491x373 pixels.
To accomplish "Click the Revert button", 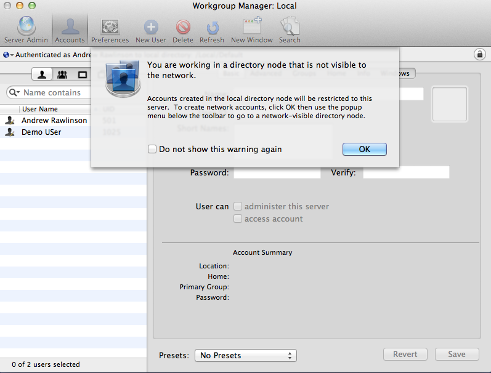I will (405, 354).
